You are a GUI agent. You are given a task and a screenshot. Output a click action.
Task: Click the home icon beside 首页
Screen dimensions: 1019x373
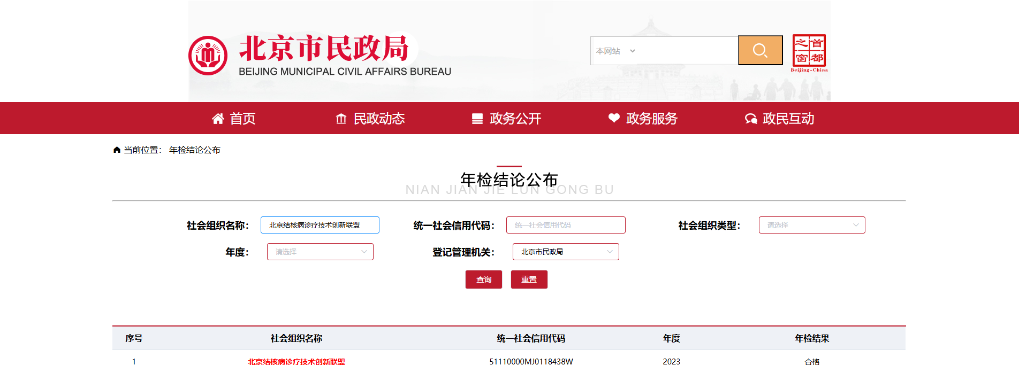point(218,119)
